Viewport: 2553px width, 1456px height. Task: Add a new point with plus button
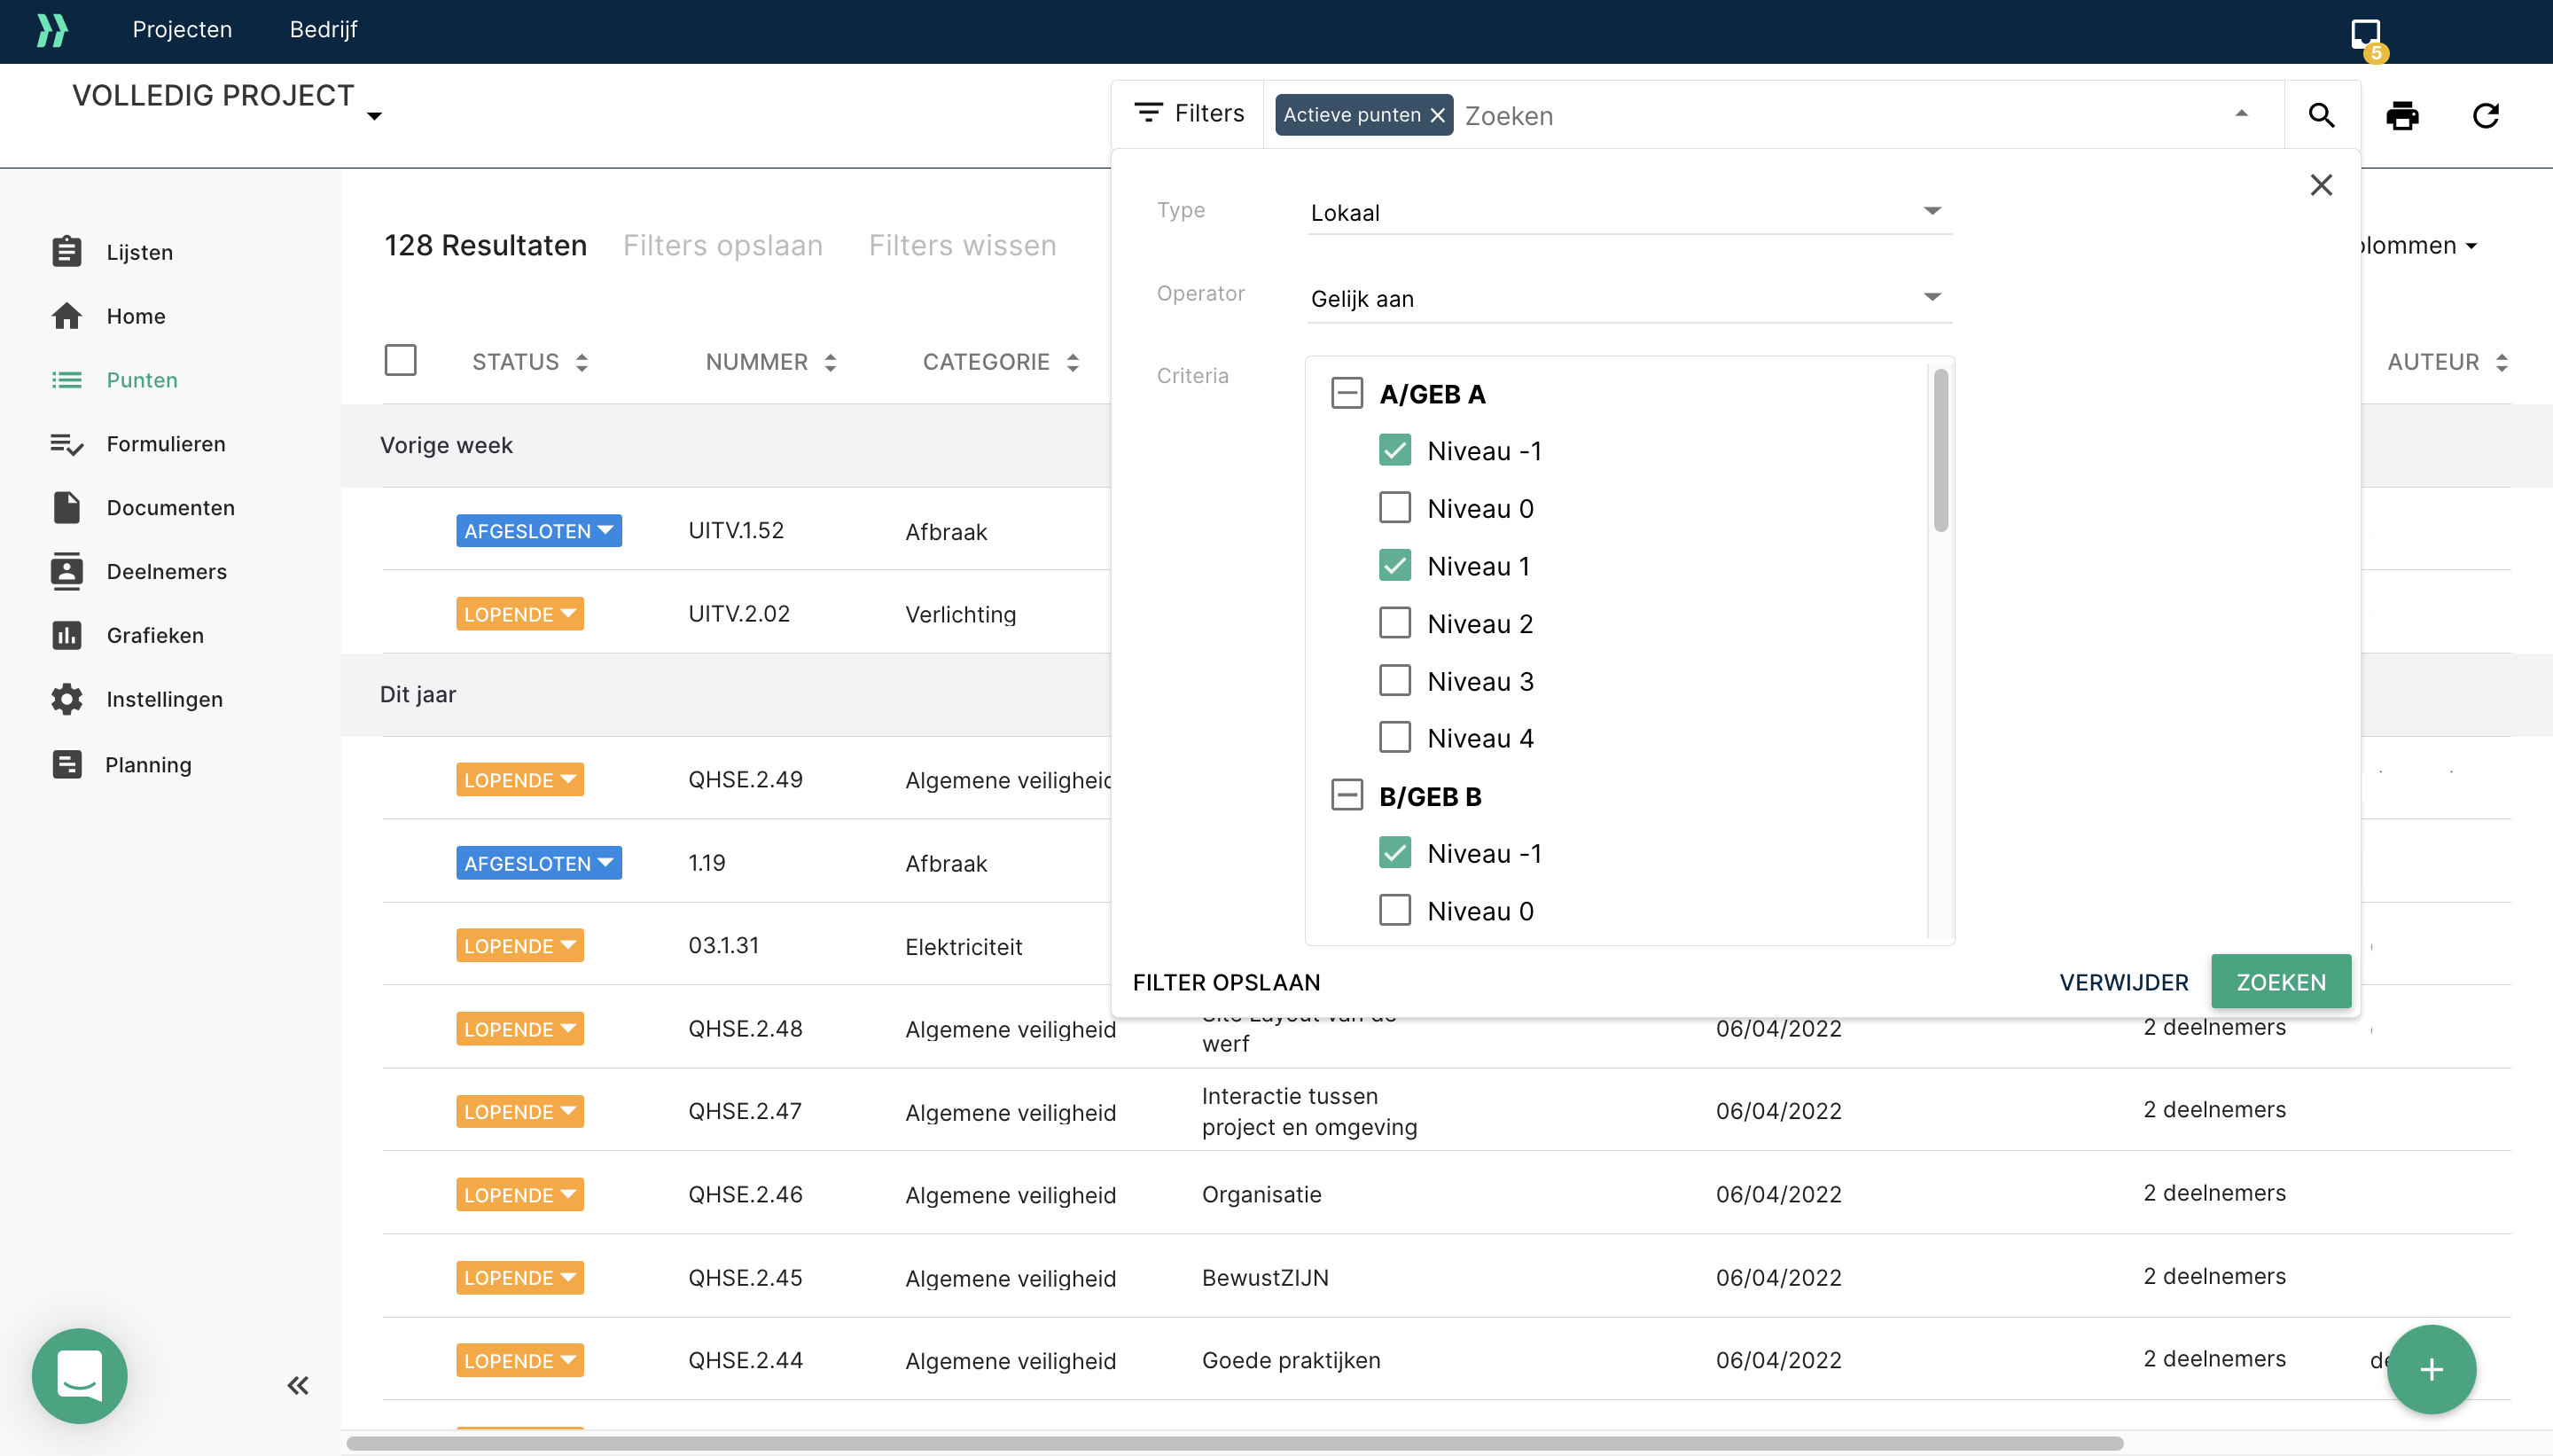tap(2431, 1369)
